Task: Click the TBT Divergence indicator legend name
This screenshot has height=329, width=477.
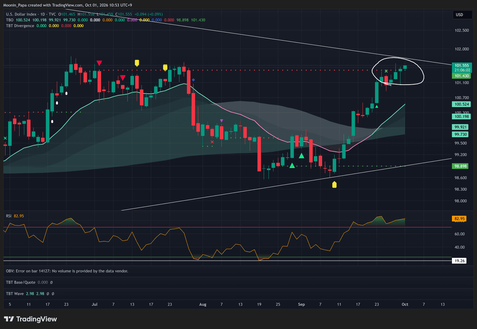Action: click(x=19, y=25)
